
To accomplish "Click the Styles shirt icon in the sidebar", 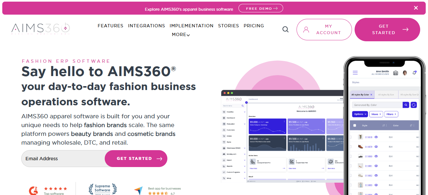I will tap(224, 142).
